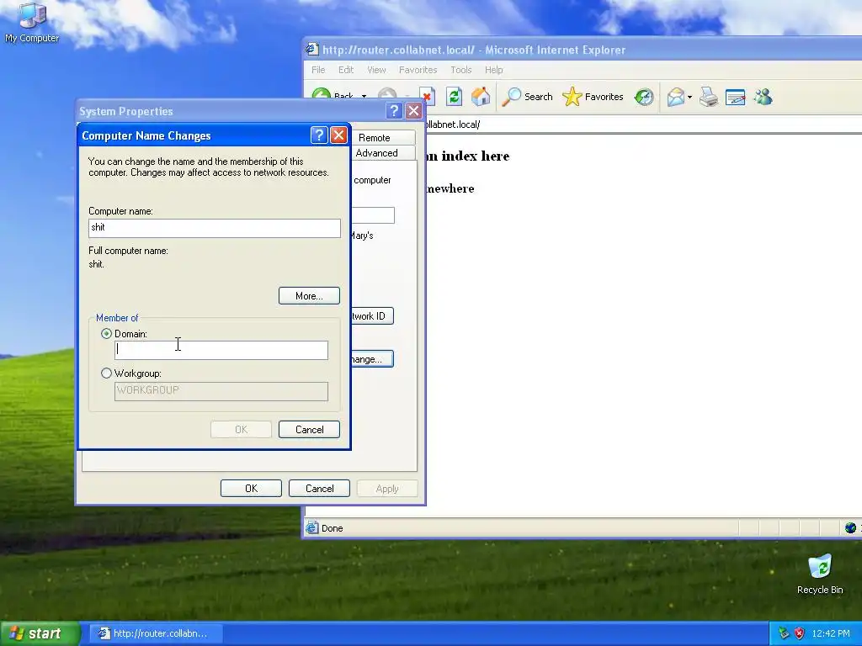The height and width of the screenshot is (646, 862).
Task: Click the Apply button in System Properties
Action: click(x=387, y=489)
